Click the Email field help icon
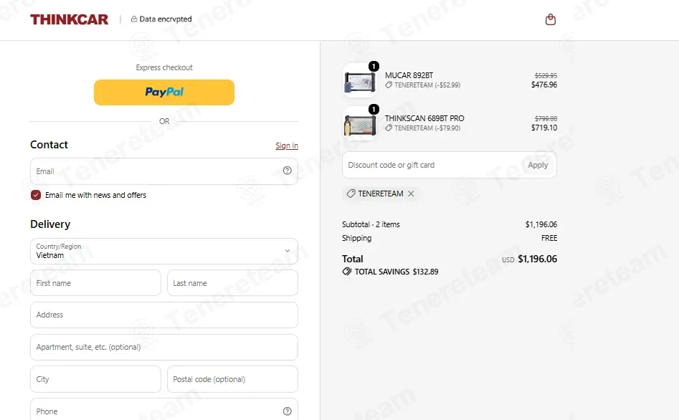The width and height of the screenshot is (679, 420). click(287, 171)
